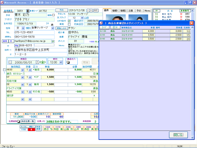Tick the 削除 checkbox next to the name
This screenshot has height=148, width=197.
[53, 15]
